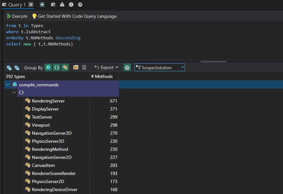Collapse the compile_commands node

[x=8, y=84]
